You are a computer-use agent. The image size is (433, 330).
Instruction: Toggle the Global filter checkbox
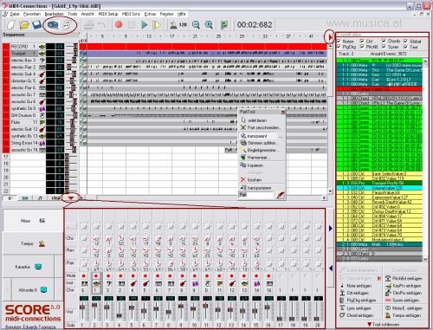(x=405, y=42)
